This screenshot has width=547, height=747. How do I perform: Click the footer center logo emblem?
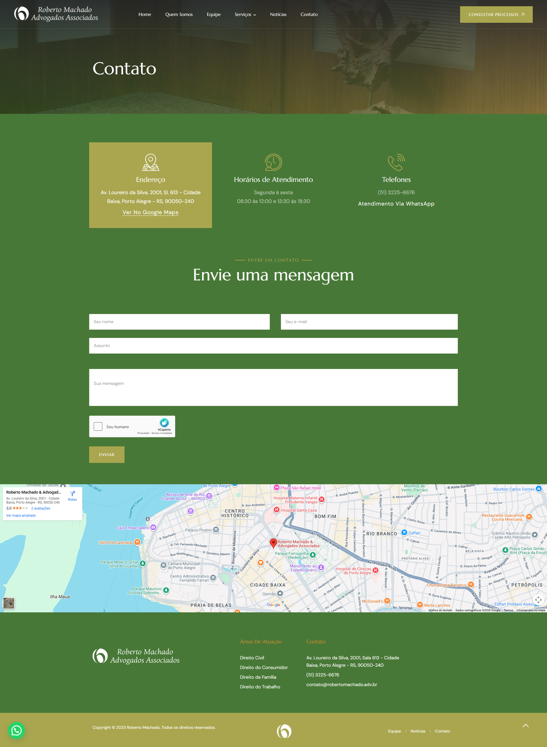(284, 731)
